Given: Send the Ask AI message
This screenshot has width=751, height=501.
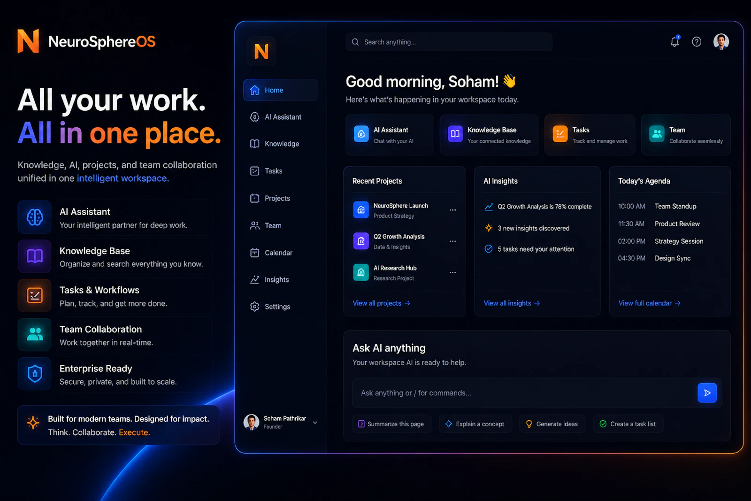Looking at the screenshot, I should [707, 393].
